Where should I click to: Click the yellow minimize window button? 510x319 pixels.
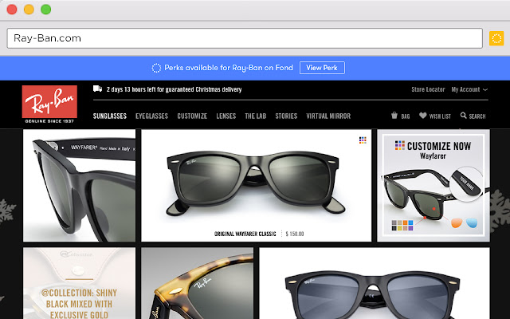coord(29,10)
